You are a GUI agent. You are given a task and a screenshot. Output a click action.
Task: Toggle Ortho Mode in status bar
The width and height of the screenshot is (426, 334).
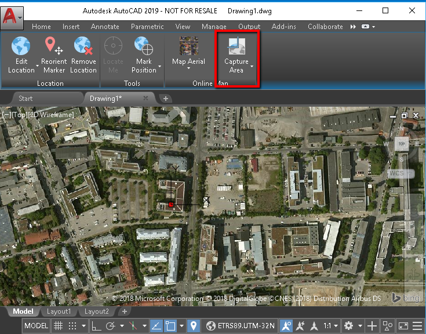[96, 325]
